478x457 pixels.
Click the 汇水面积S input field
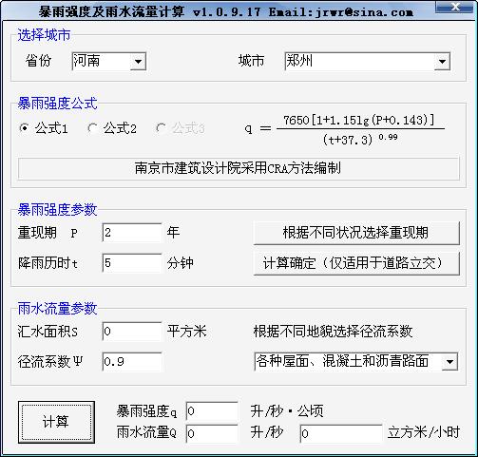pyautogui.click(x=132, y=332)
